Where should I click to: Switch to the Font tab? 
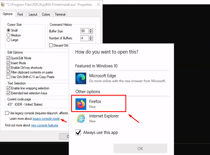[20, 14]
